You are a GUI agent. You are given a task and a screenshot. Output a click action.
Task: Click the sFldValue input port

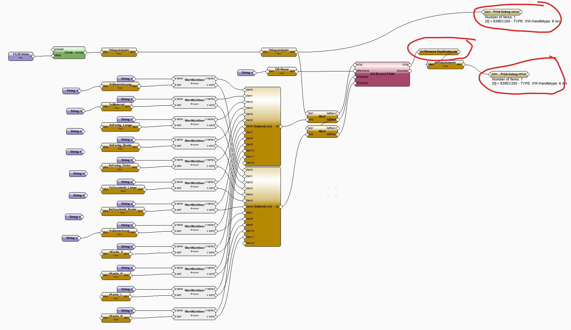[355, 83]
